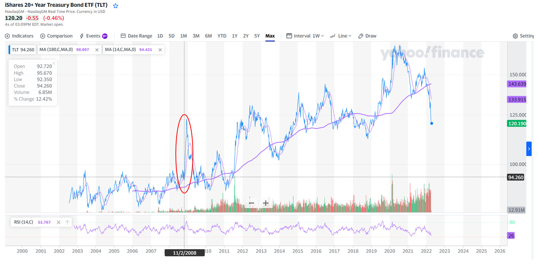Activate the Draw tool
This screenshot has height=264, width=538.
pos(367,36)
